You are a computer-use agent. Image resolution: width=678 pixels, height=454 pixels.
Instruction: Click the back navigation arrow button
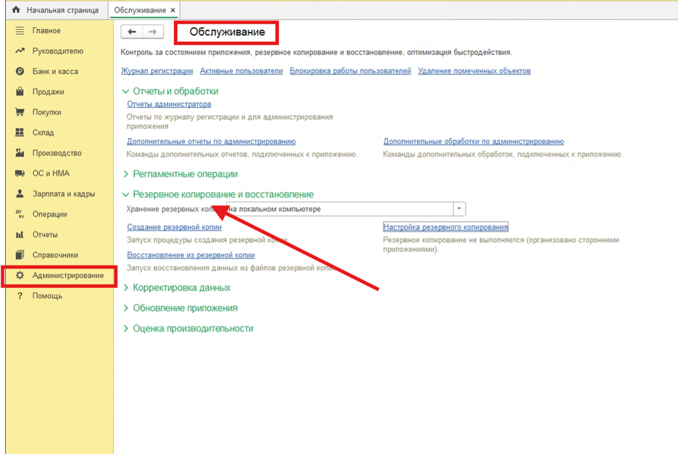pyautogui.click(x=132, y=32)
